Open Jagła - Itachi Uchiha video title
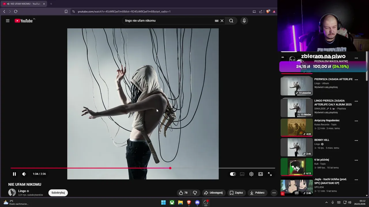Image resolution: width=369 pixels, height=207 pixels. (x=330, y=181)
